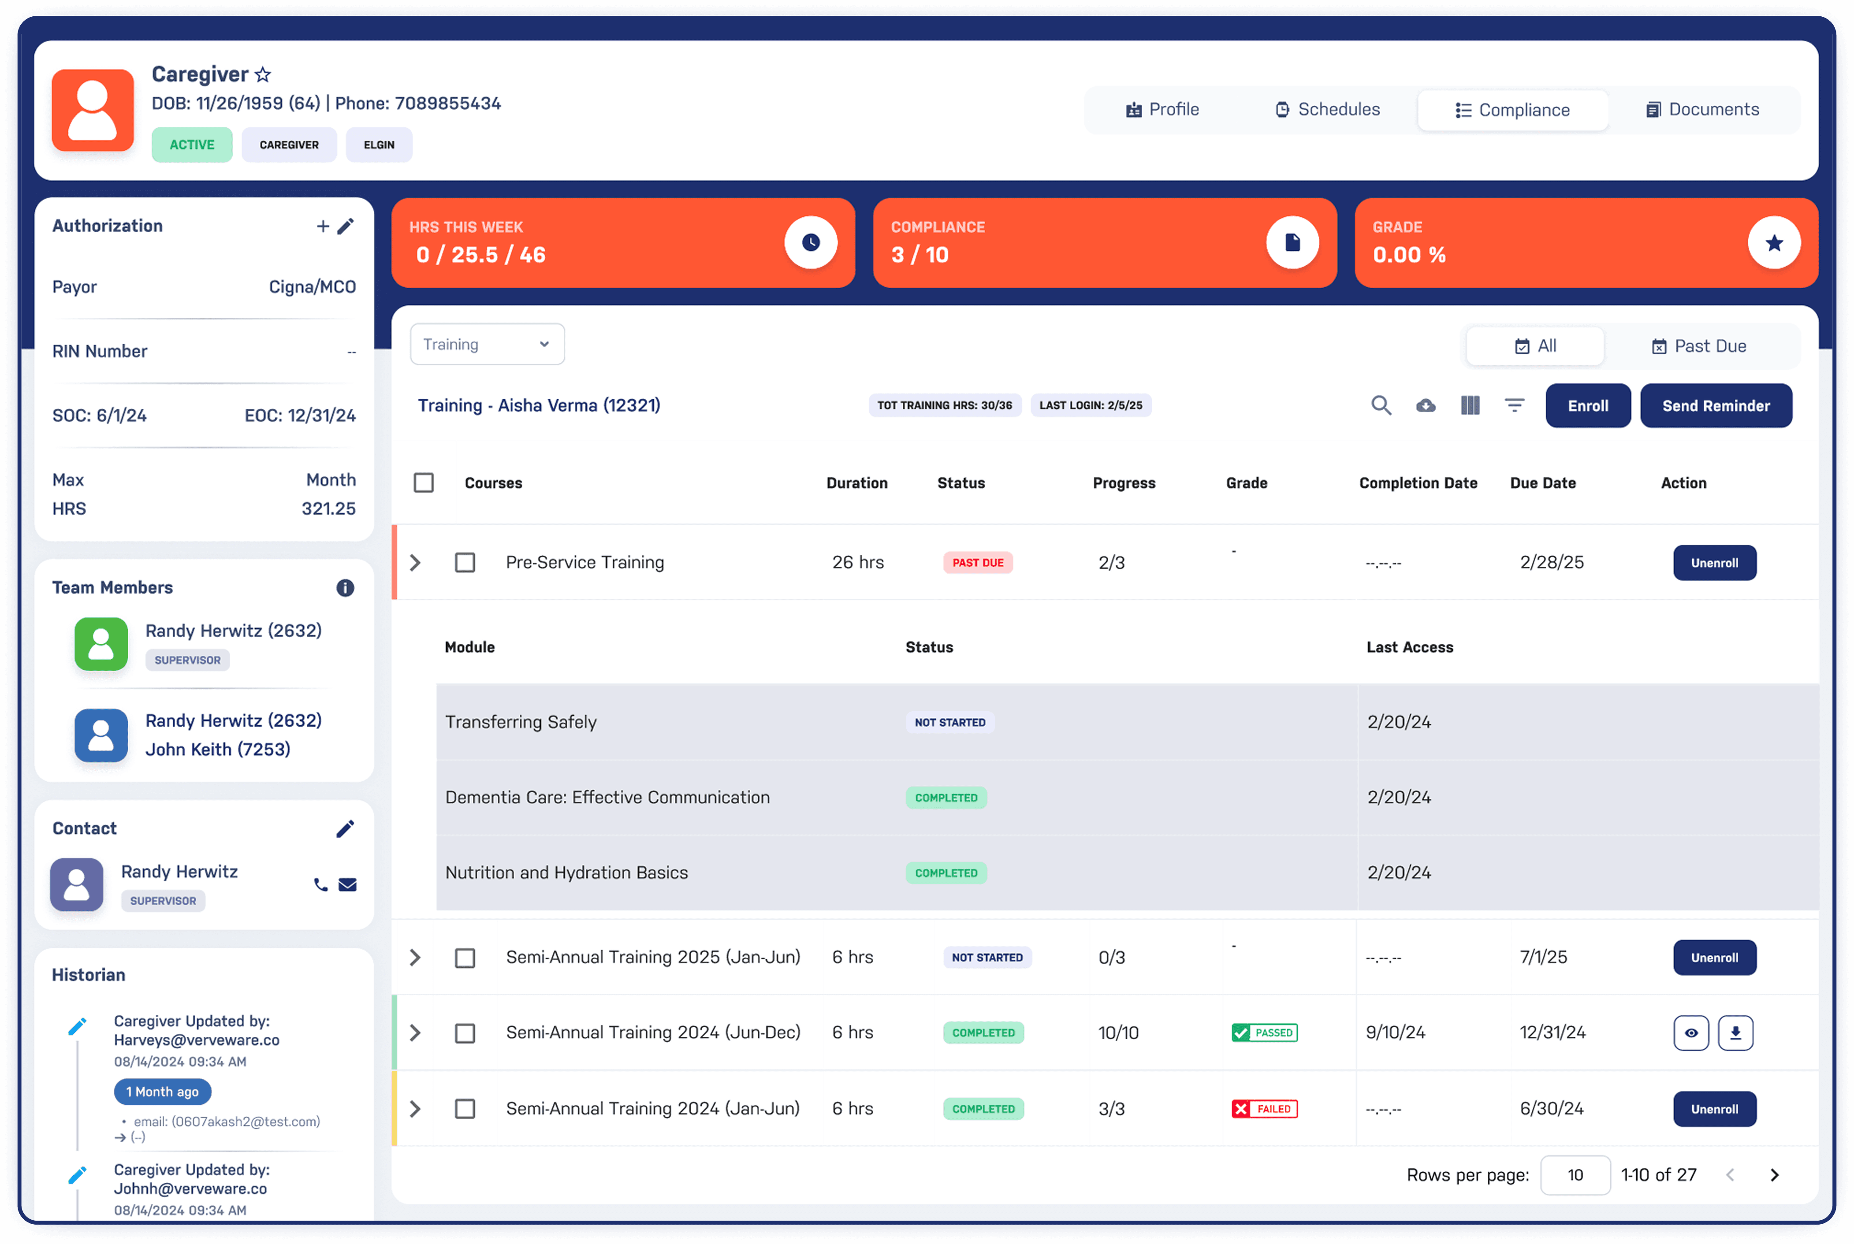
Task: Tick the Semi-Annual Training 2025 checkbox
Action: click(x=465, y=958)
